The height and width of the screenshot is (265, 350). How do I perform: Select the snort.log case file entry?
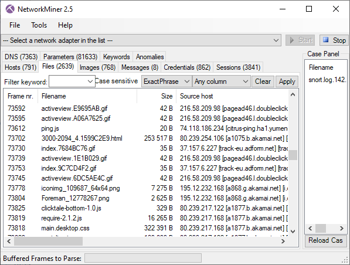click(x=327, y=80)
